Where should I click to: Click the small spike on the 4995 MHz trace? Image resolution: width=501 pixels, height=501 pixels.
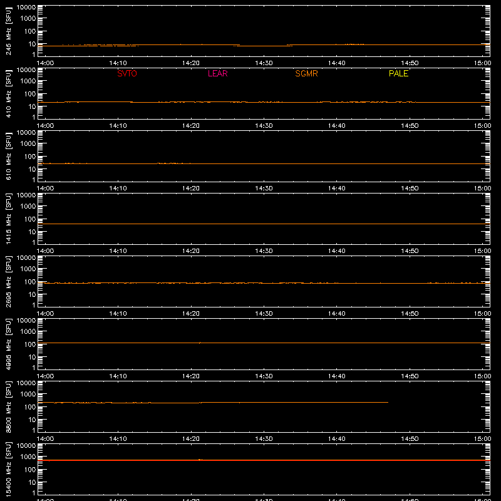point(200,343)
